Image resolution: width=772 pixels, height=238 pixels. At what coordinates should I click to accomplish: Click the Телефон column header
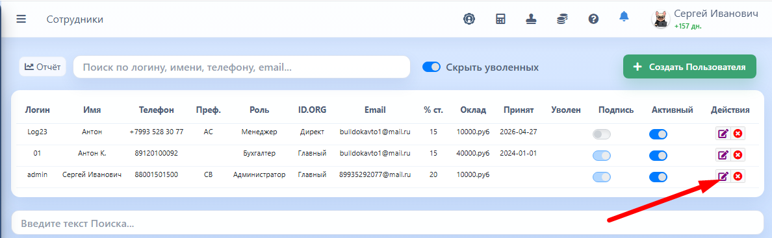pyautogui.click(x=157, y=110)
